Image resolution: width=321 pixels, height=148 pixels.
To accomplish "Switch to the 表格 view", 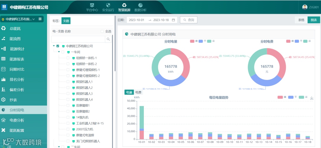I will click(x=301, y=20).
